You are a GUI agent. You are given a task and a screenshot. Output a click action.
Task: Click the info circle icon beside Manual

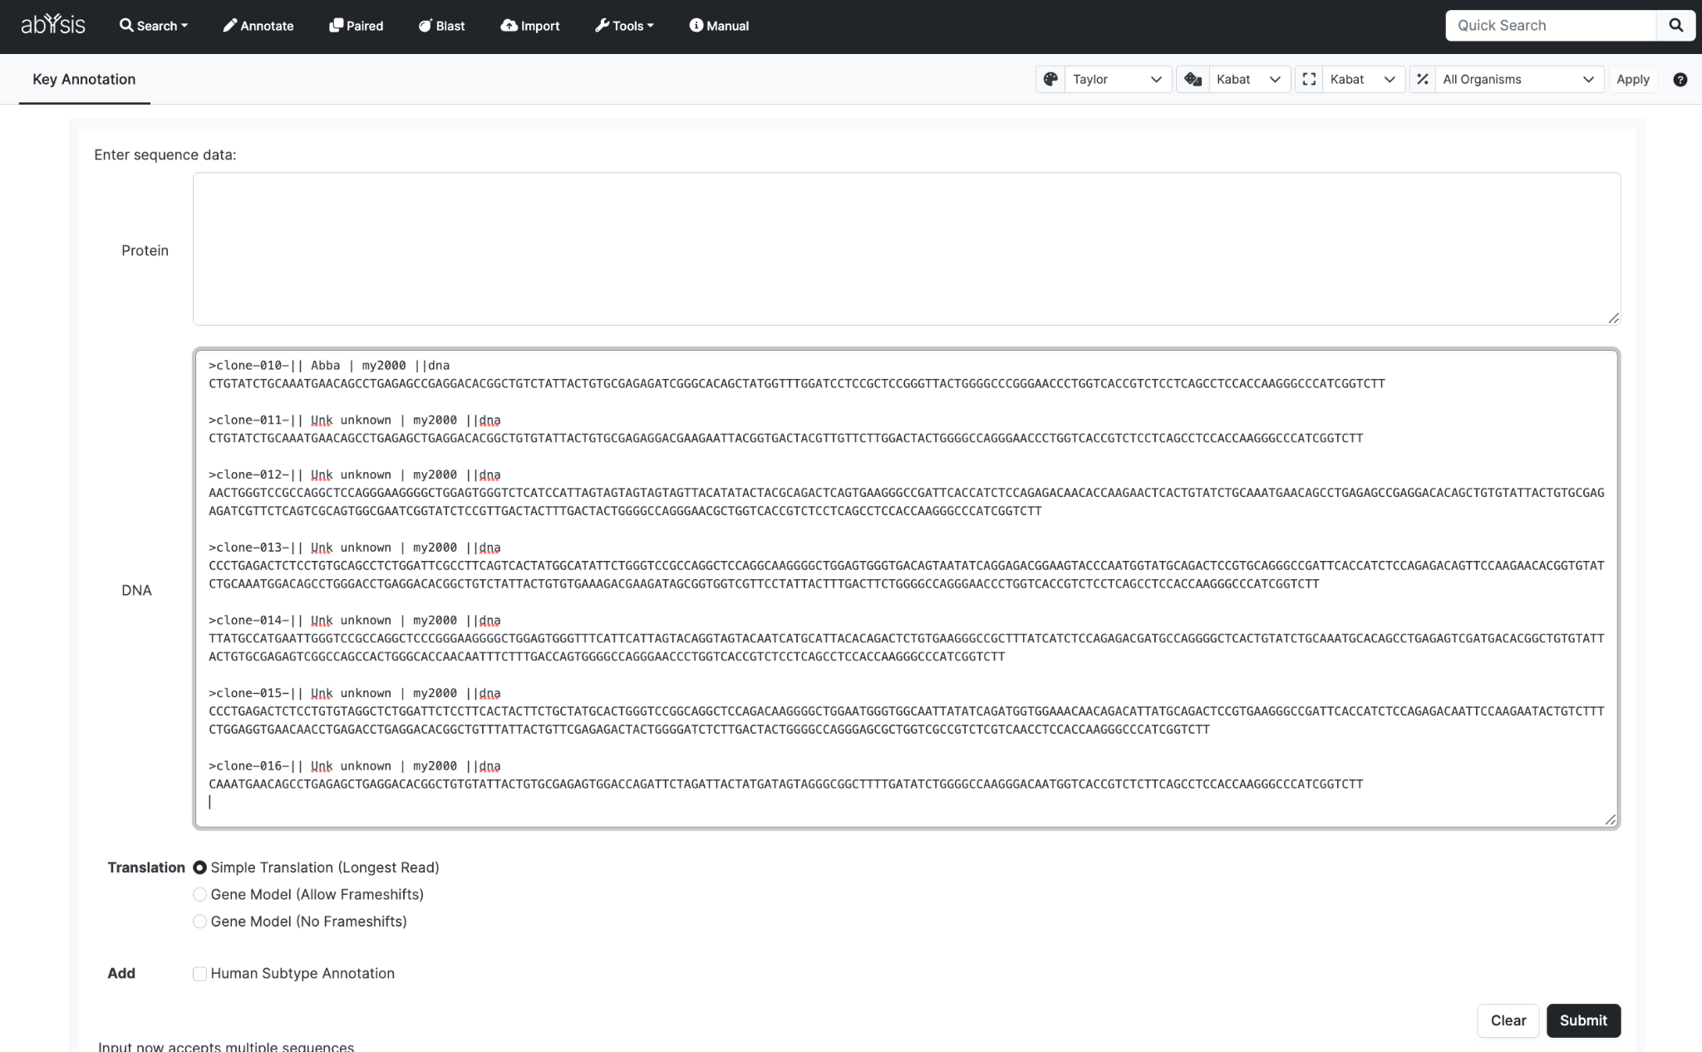(x=696, y=25)
